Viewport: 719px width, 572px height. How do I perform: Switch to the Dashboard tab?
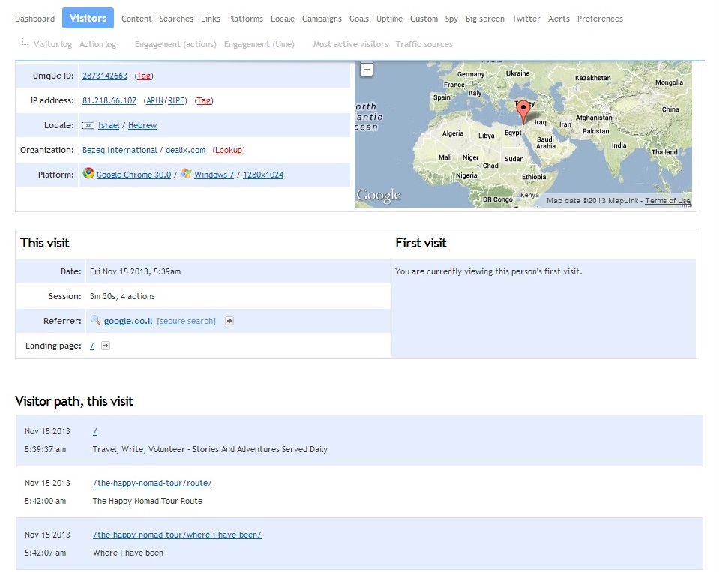tap(35, 19)
